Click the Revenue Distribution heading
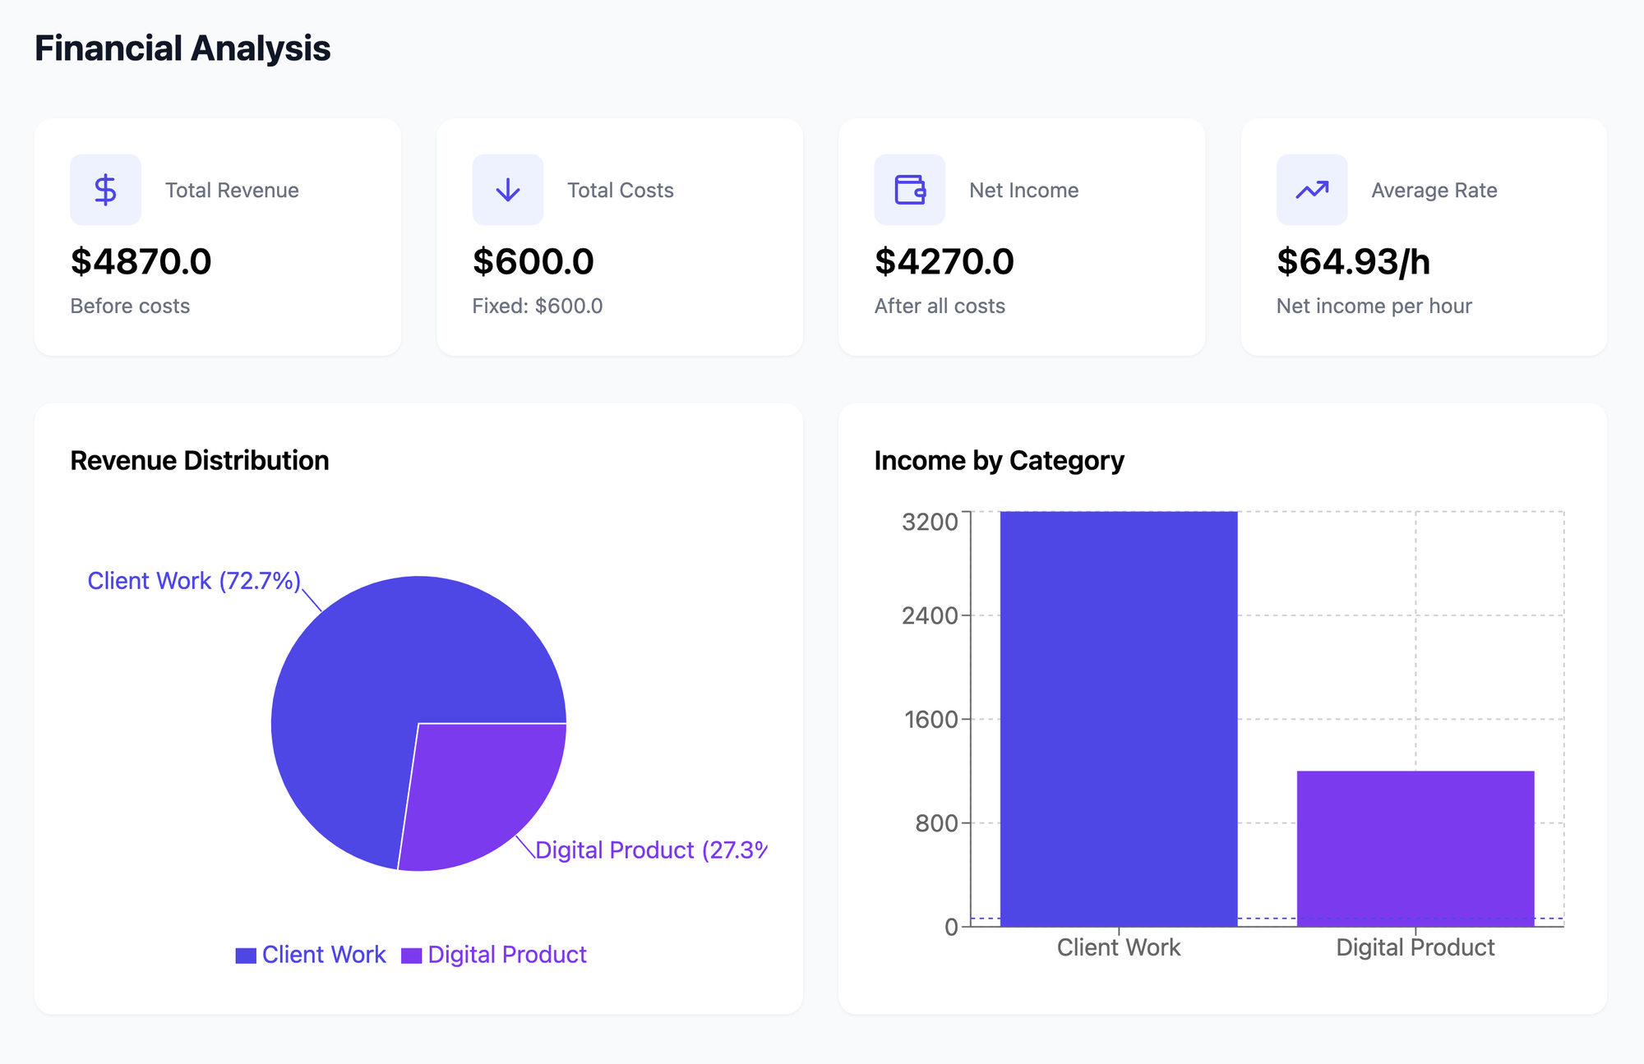The image size is (1644, 1064). point(200,460)
